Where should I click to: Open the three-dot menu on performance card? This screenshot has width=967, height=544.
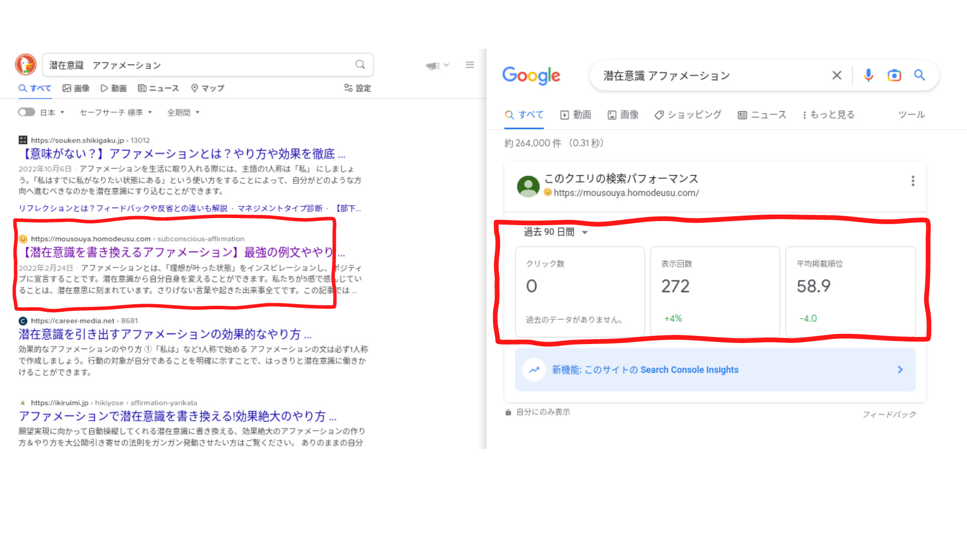pos(913,181)
